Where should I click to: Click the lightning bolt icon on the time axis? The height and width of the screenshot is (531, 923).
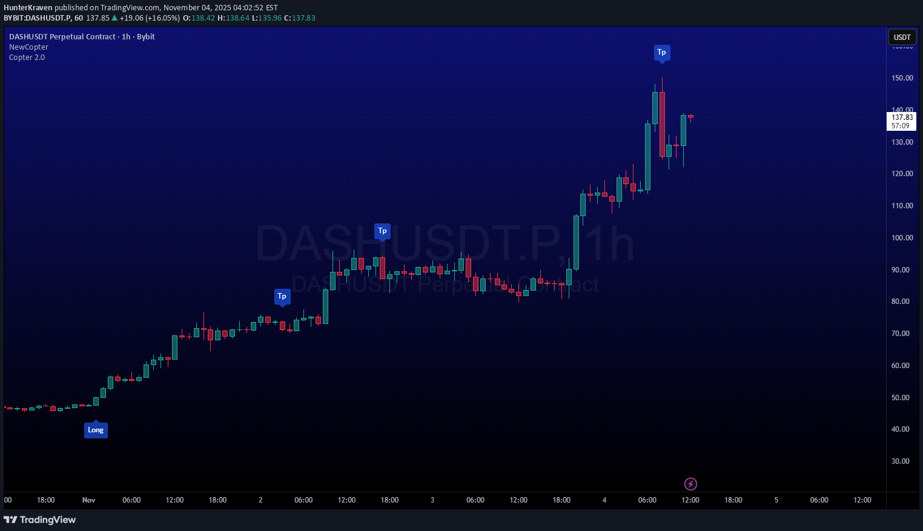[x=690, y=484]
